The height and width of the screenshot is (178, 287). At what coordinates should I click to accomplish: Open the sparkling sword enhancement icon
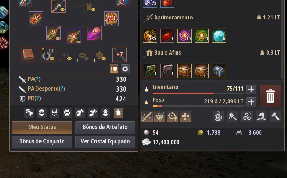click(147, 116)
